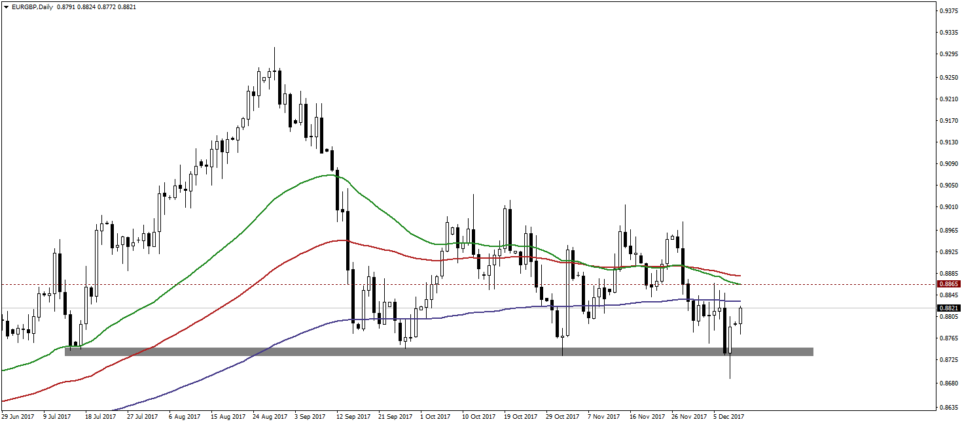
Task: Select the dashed horizontal level line
Action: coord(468,284)
